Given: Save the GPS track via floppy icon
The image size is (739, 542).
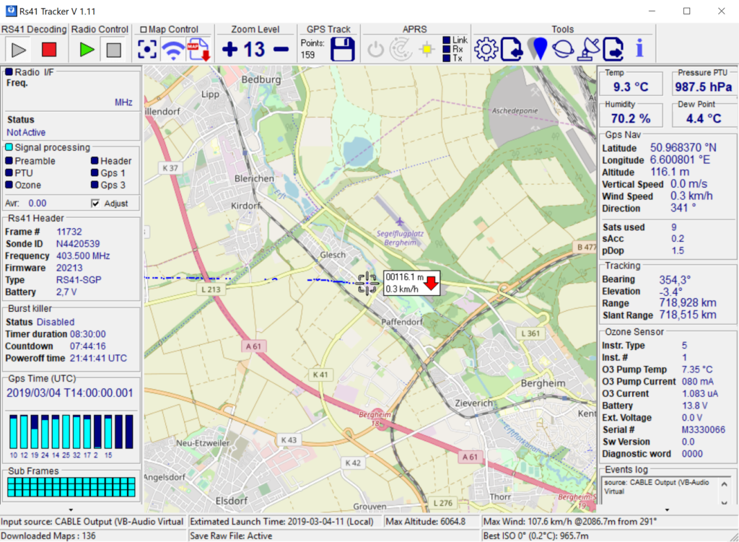Looking at the screenshot, I should click(343, 49).
